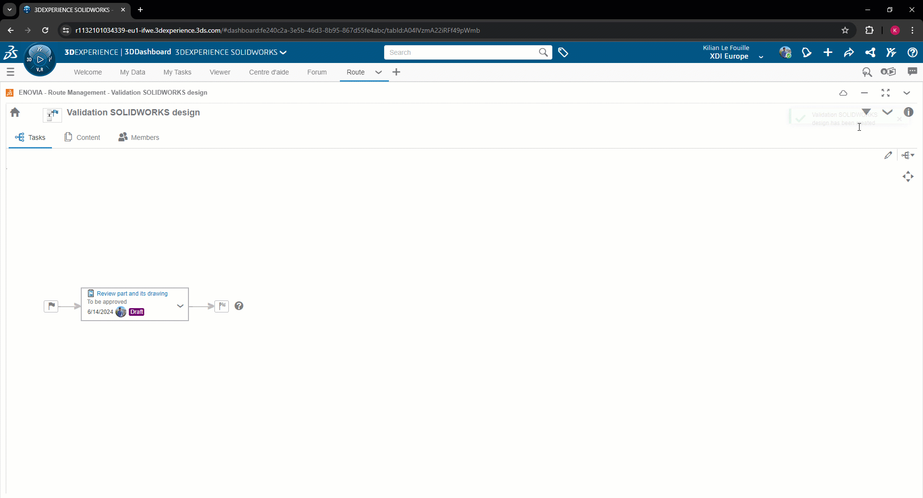Expand the XDI Europe user dropdown
This screenshot has height=498, width=923.
click(x=761, y=57)
